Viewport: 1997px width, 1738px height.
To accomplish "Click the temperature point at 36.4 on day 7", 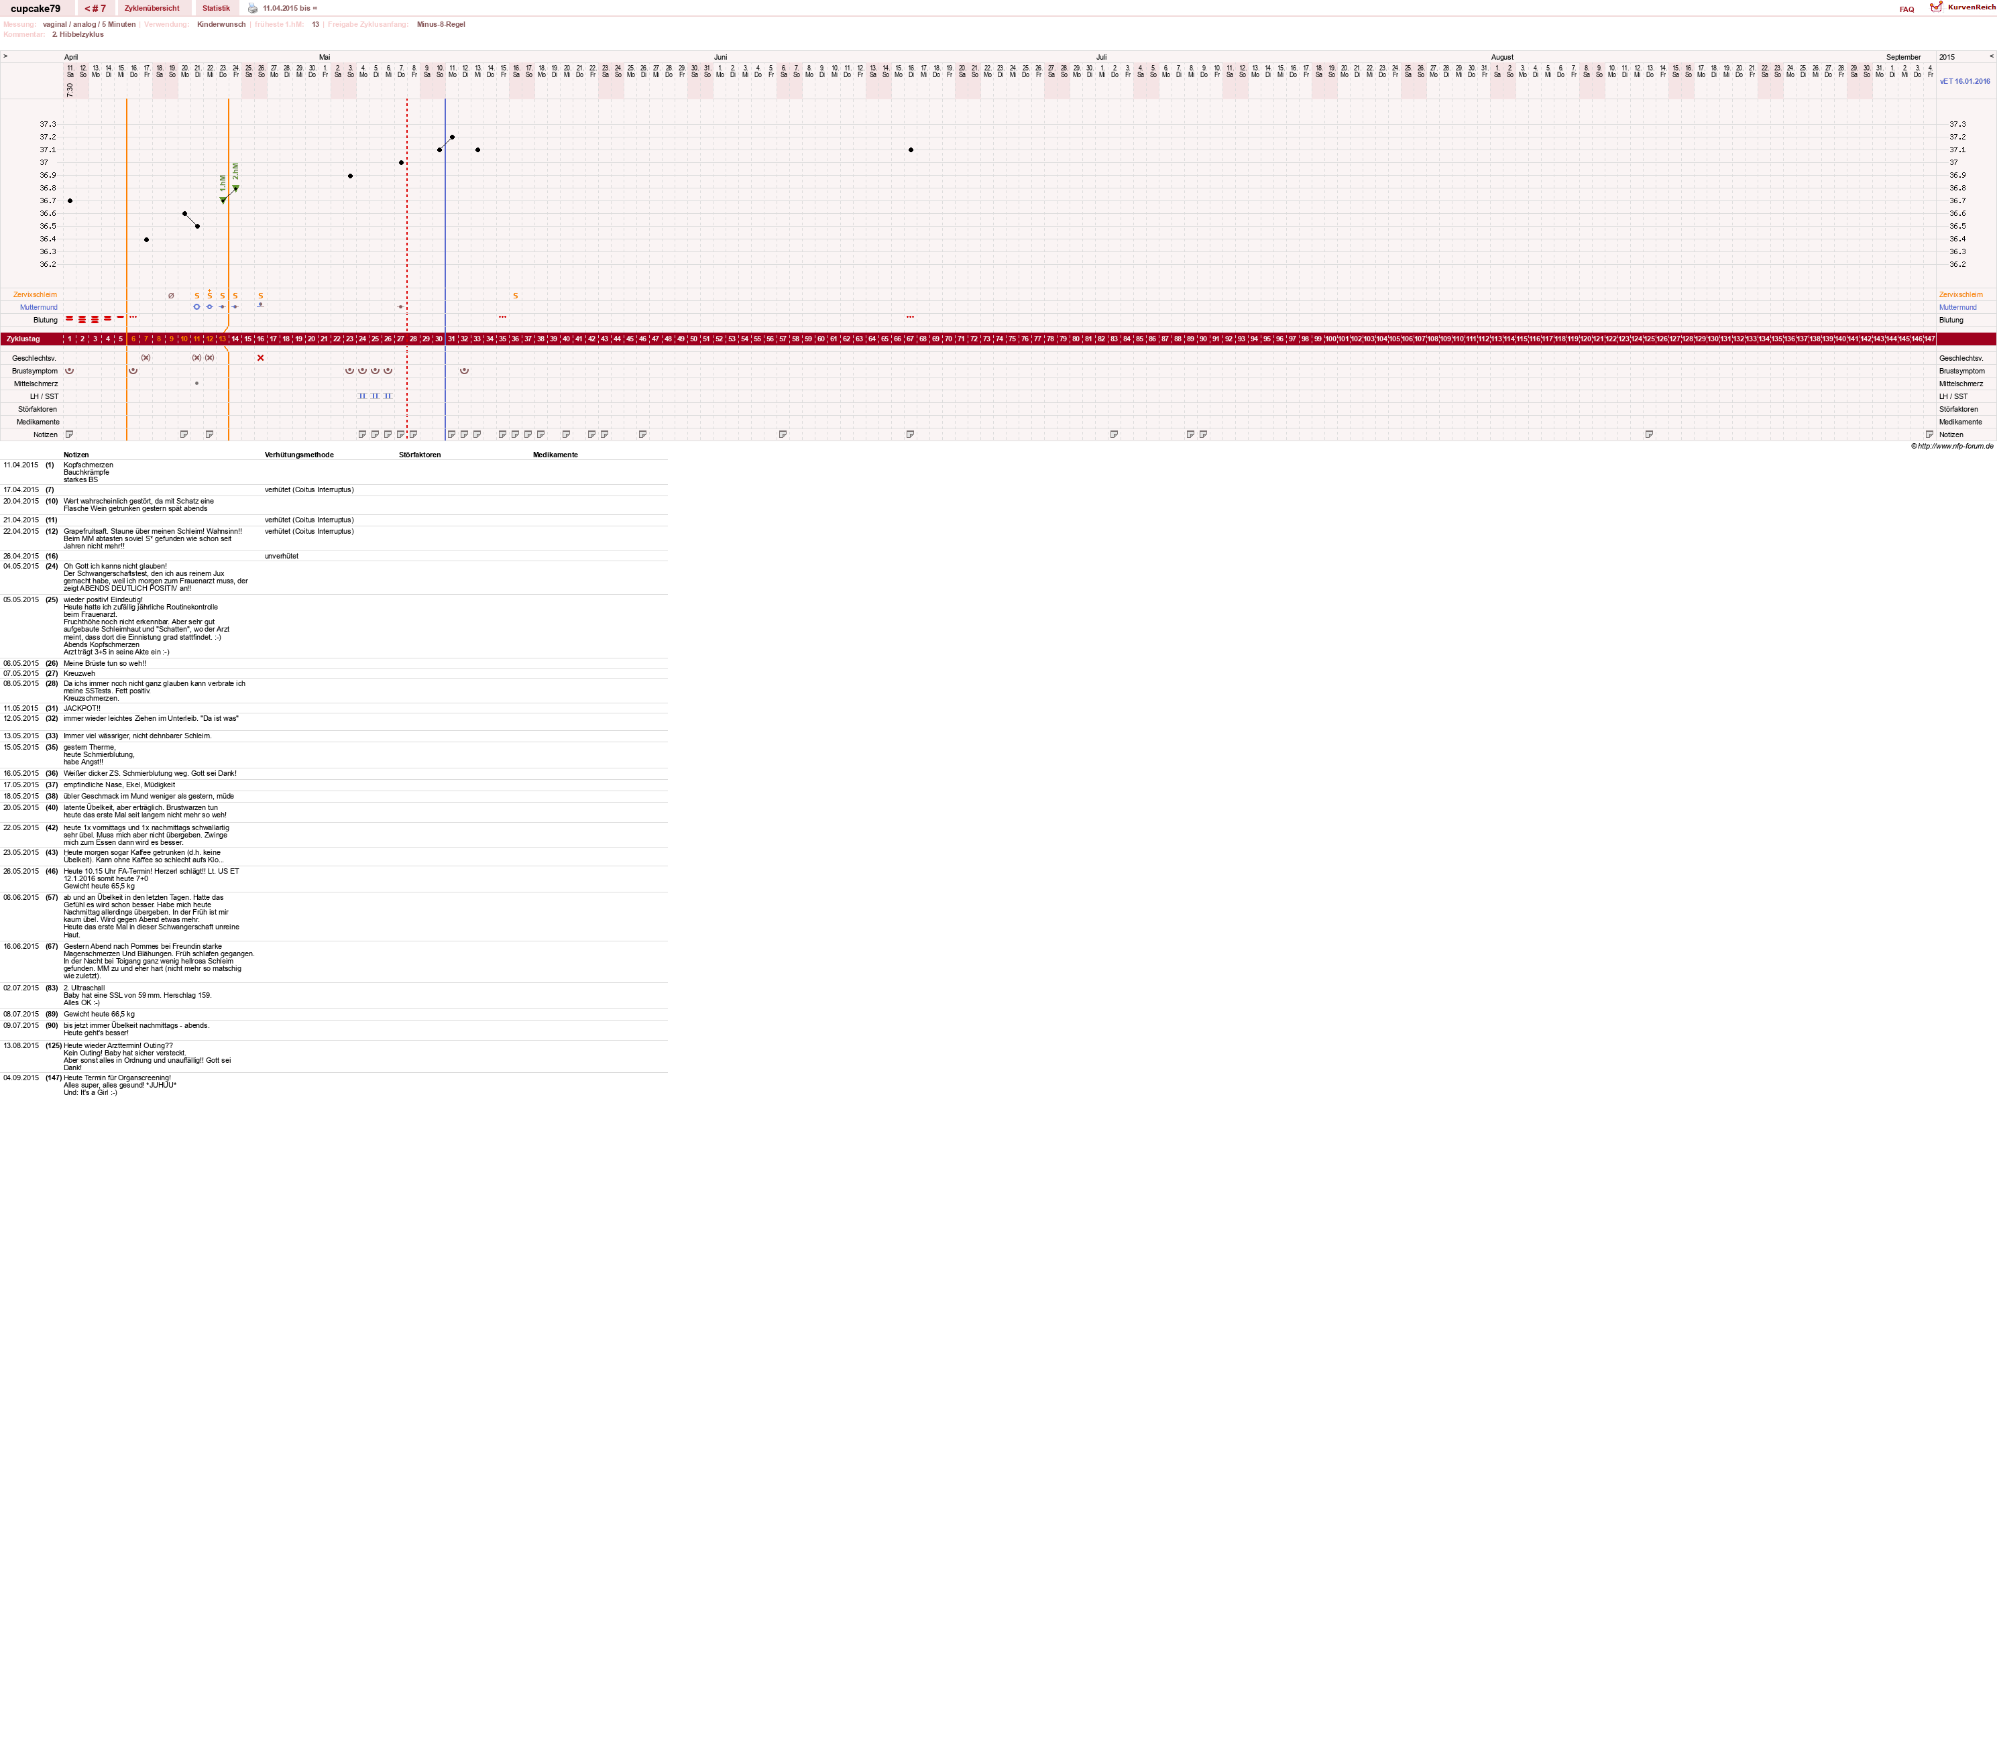I will (x=146, y=239).
